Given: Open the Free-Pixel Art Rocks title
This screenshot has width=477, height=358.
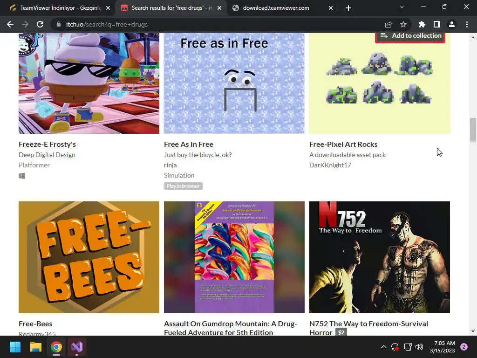Looking at the screenshot, I should pyautogui.click(x=343, y=145).
